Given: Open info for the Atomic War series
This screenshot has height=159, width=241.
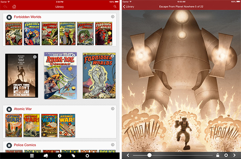Looking at the screenshot, I should pos(113,109).
